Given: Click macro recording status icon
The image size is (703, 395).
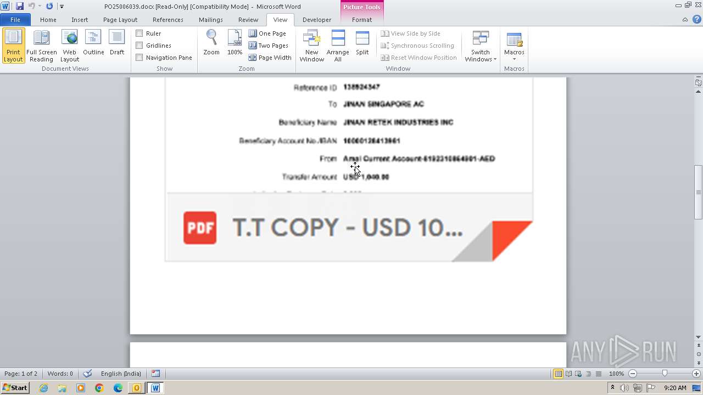Looking at the screenshot, I should pos(156,374).
